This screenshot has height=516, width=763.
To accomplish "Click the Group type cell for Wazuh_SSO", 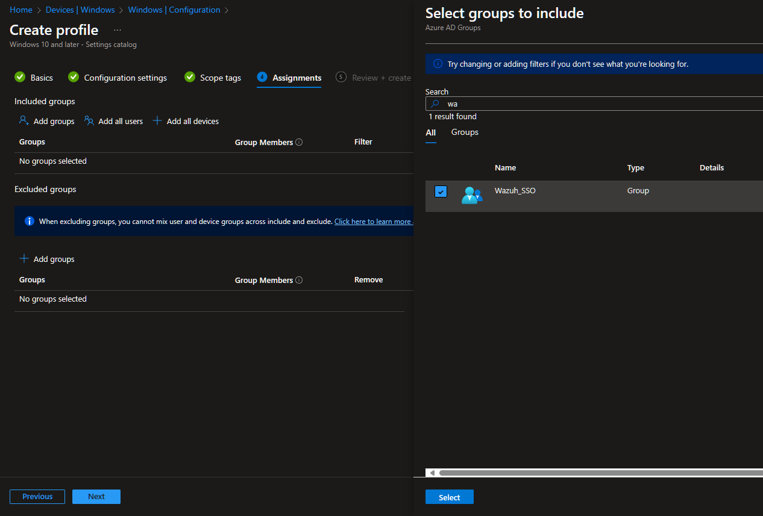I will tap(638, 191).
